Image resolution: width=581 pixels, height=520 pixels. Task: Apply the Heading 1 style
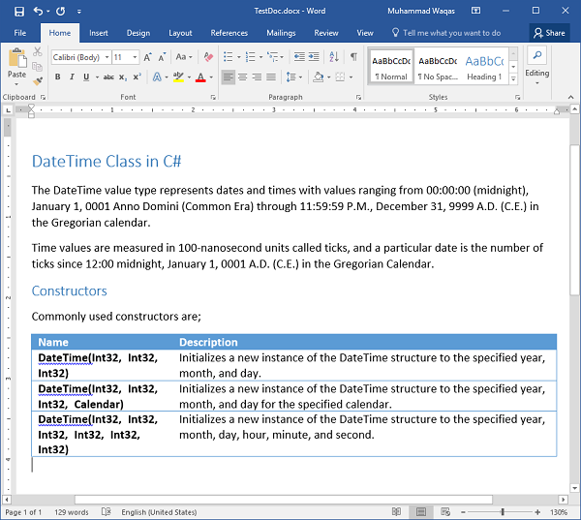[484, 66]
